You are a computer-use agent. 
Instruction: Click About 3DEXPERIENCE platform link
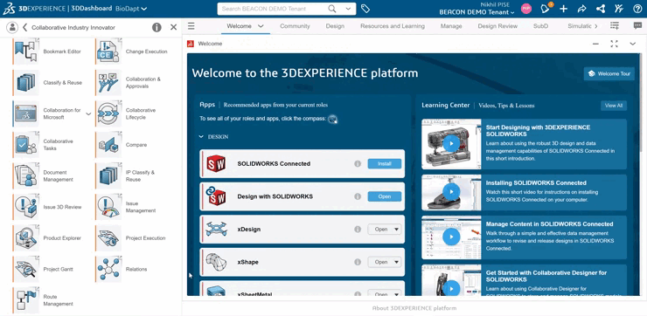[414, 308]
